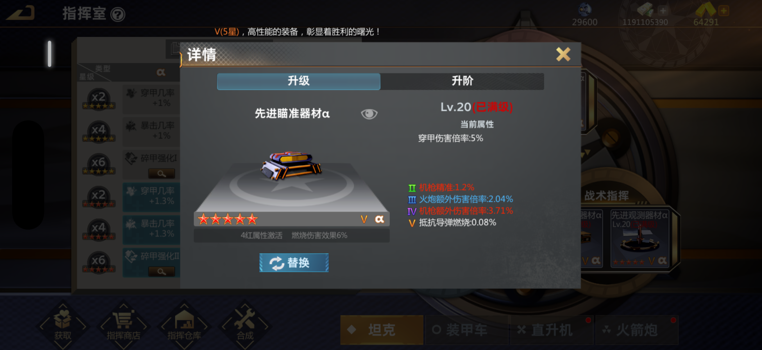Select the 火箭炮 vehicle tab
Image resolution: width=762 pixels, height=350 pixels.
coord(636,330)
